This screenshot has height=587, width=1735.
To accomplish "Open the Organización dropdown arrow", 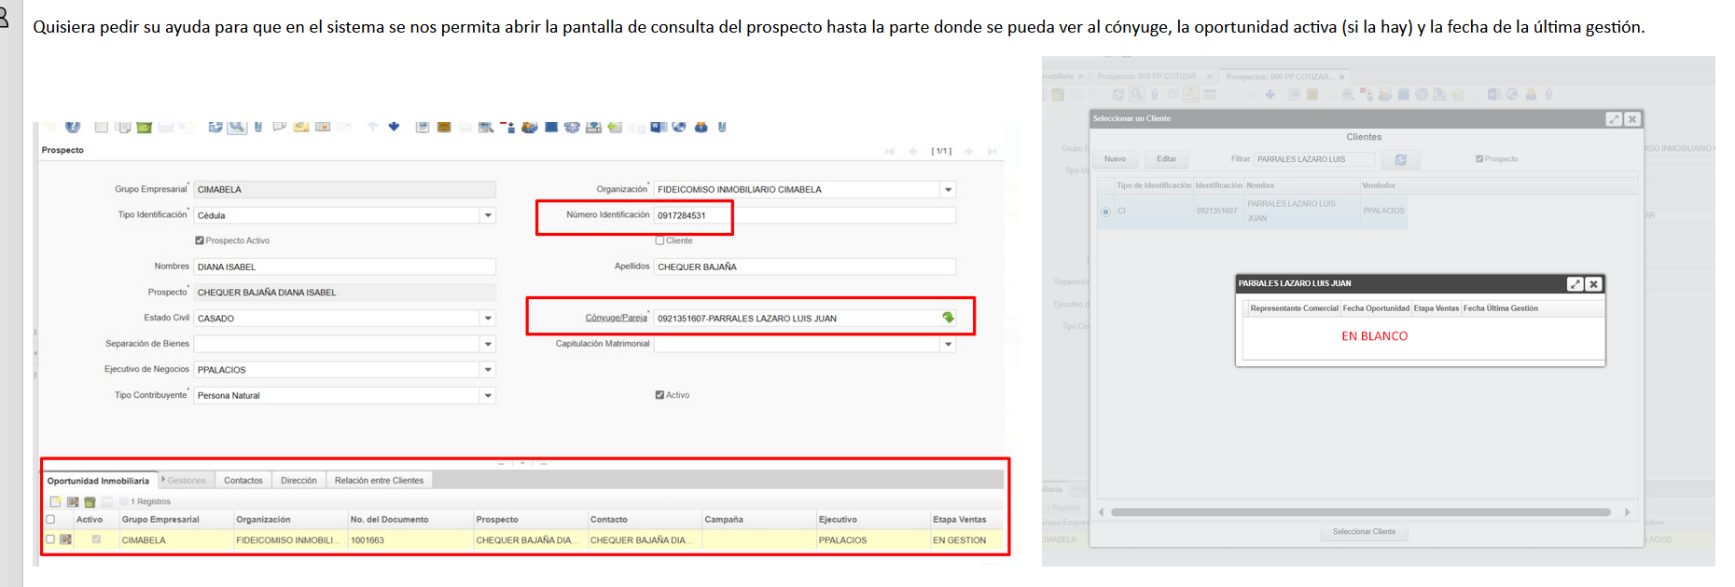I will coord(948,190).
